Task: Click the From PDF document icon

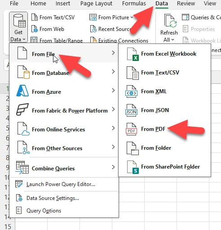Action: point(131,129)
